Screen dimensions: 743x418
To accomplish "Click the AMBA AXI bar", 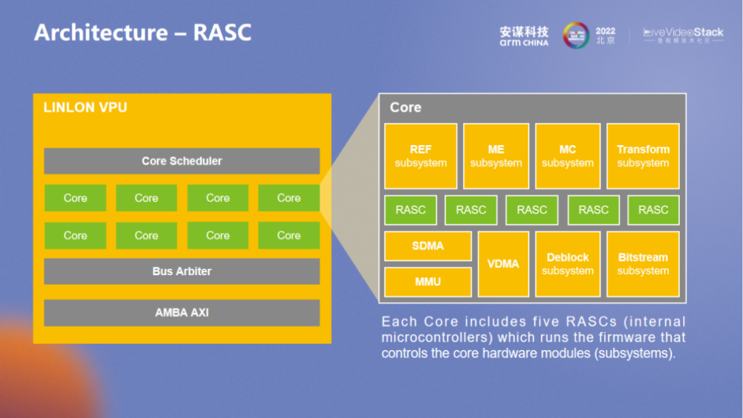I will [x=182, y=312].
